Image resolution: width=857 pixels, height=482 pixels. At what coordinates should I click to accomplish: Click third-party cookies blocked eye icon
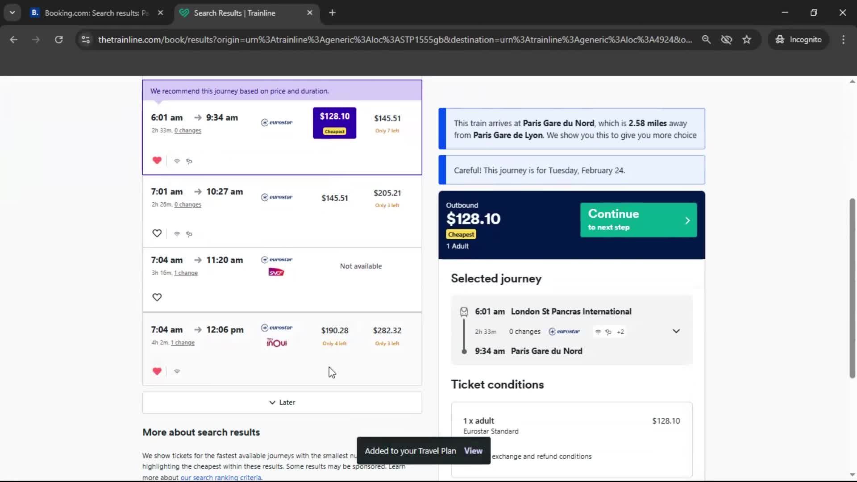click(x=726, y=39)
